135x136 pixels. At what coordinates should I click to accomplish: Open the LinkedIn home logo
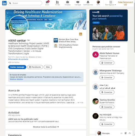click(4, 3)
